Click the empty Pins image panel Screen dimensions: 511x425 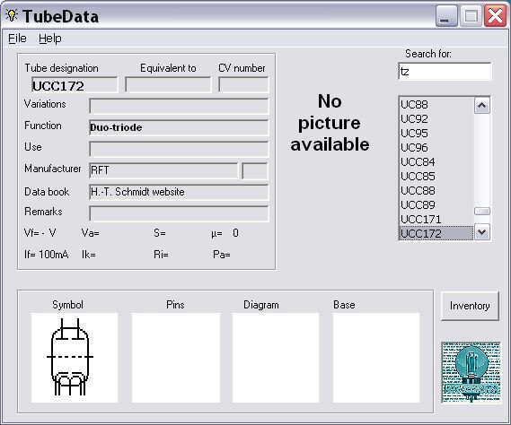coord(176,358)
